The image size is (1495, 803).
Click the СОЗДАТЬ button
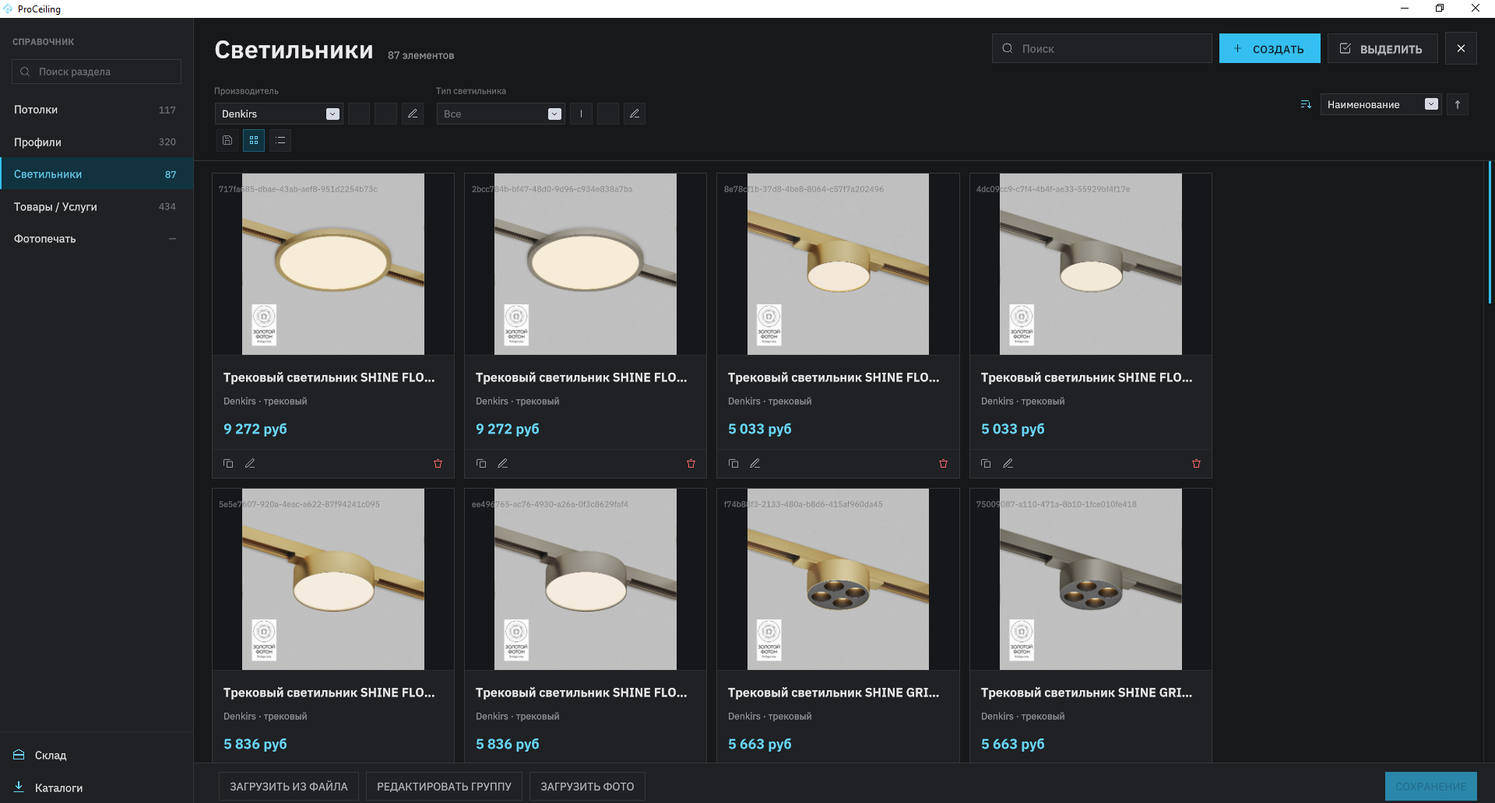tap(1269, 48)
